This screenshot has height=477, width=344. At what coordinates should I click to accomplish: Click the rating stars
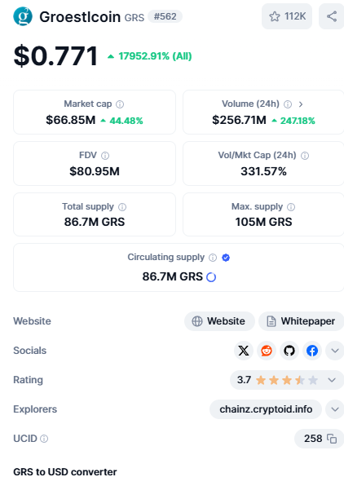(x=287, y=380)
